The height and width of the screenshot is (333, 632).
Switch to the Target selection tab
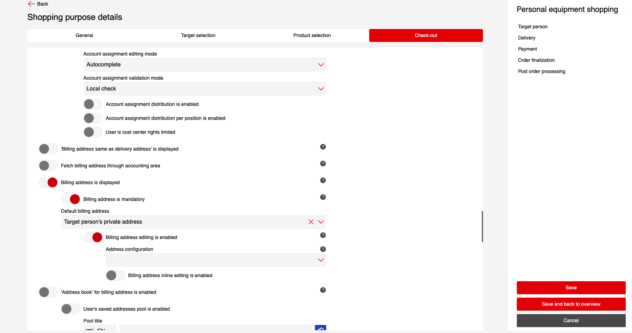pos(198,35)
